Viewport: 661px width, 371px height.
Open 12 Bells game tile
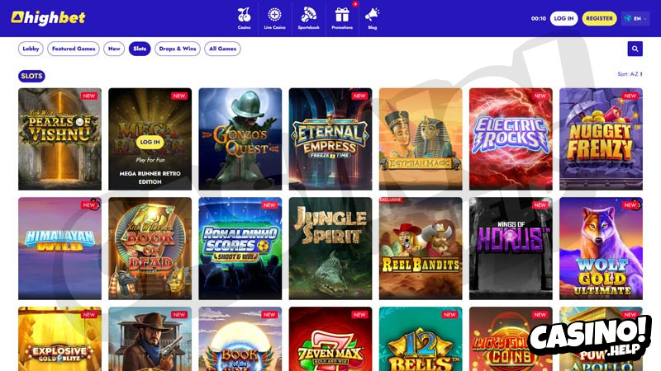421,339
